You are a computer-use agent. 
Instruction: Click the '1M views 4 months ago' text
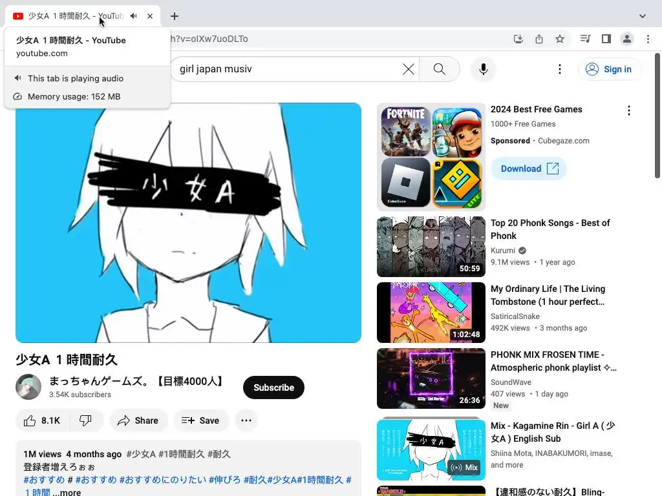[72, 454]
